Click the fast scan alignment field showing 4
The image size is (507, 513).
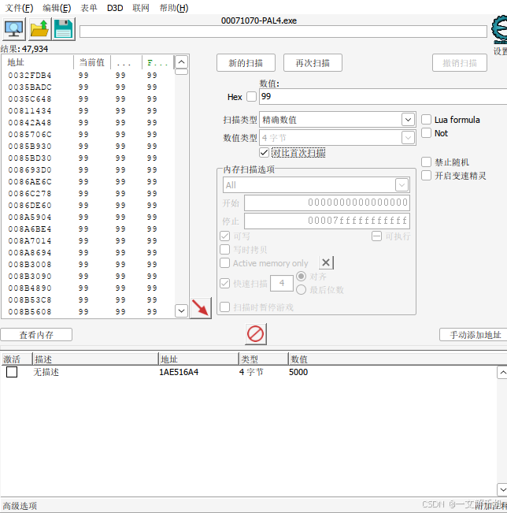(x=282, y=284)
